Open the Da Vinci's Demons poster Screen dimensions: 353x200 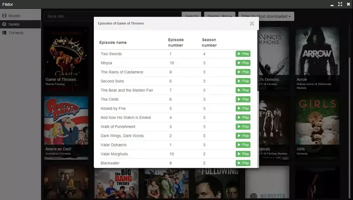tap(274, 59)
